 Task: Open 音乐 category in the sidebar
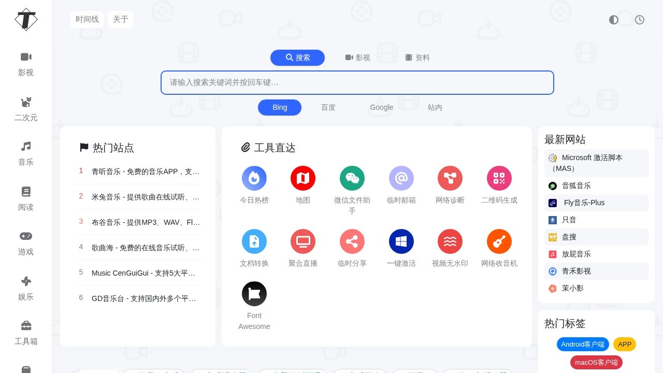click(26, 153)
